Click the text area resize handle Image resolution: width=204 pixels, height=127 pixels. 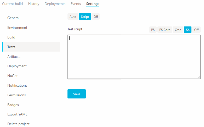[199, 77]
